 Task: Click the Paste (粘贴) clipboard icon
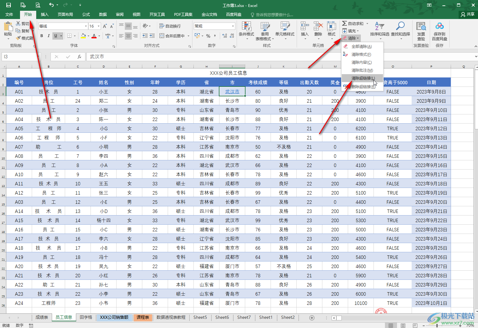(8, 26)
